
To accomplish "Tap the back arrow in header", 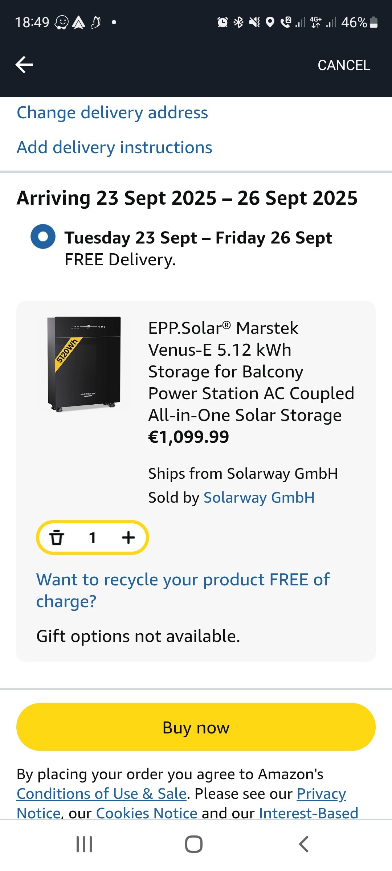I will click(24, 65).
